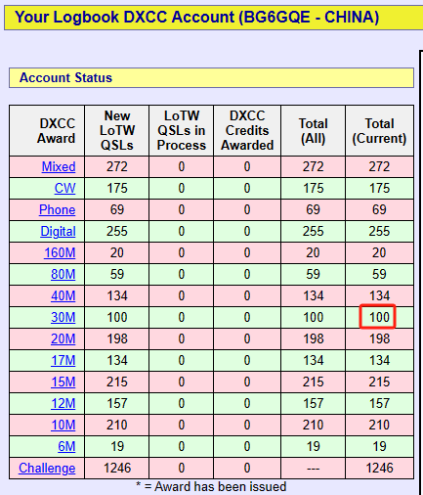Click 30M row QSLs in Process zero
The width and height of the screenshot is (423, 495).
182,317
